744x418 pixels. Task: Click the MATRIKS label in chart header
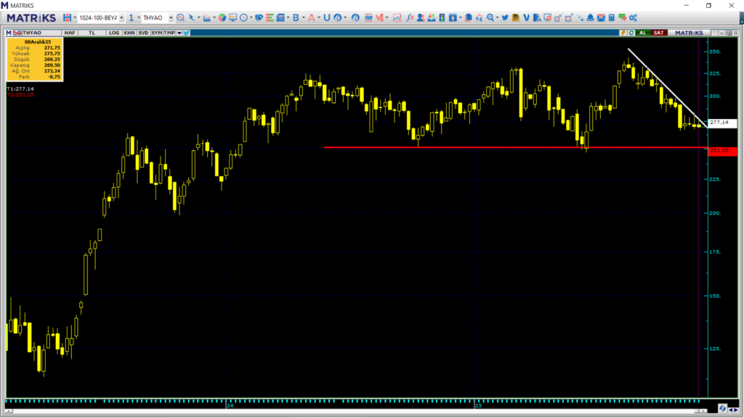click(x=689, y=33)
